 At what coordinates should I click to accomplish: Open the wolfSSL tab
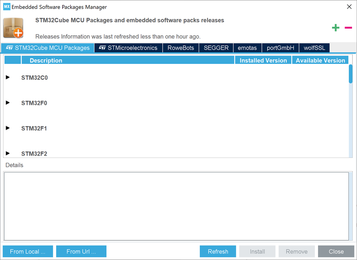314,48
